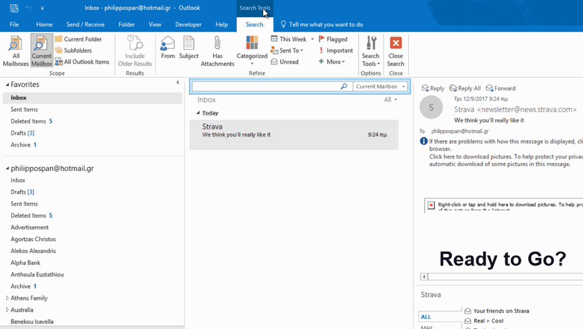Click the Undo icon in title bar
The width and height of the screenshot is (583, 329).
(28, 8)
